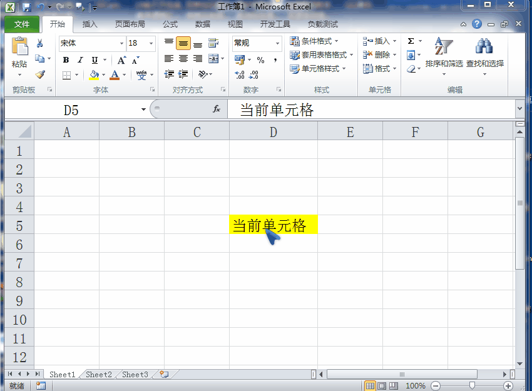Viewport: 532px width, 391px height.
Task: Switch to the Insert (插入) tab
Action: [90, 24]
